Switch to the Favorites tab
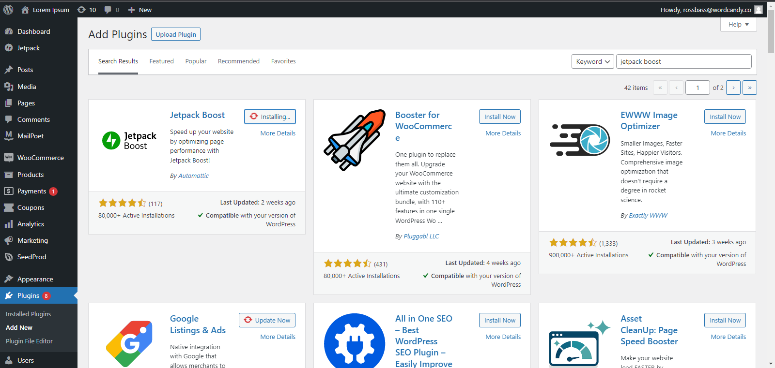Screen dimensions: 775x368 [x=283, y=61]
